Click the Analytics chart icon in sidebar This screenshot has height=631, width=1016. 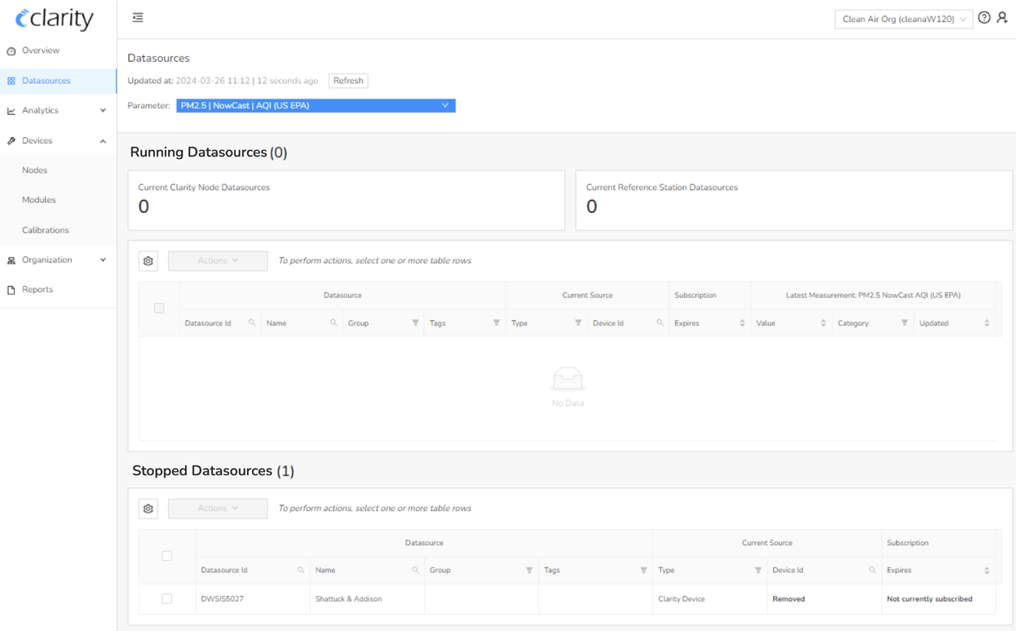click(x=11, y=110)
